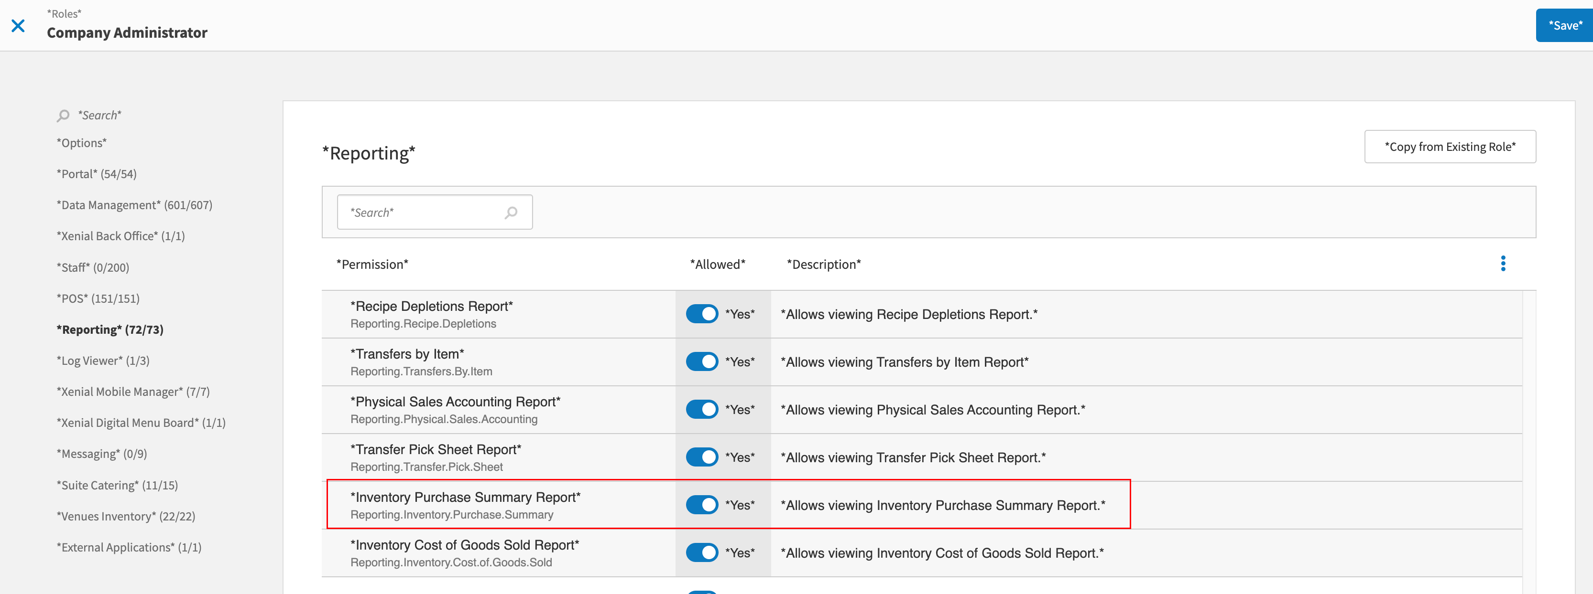
Task: Turn off Transfer Pick Sheet Report toggle
Action: coord(701,457)
